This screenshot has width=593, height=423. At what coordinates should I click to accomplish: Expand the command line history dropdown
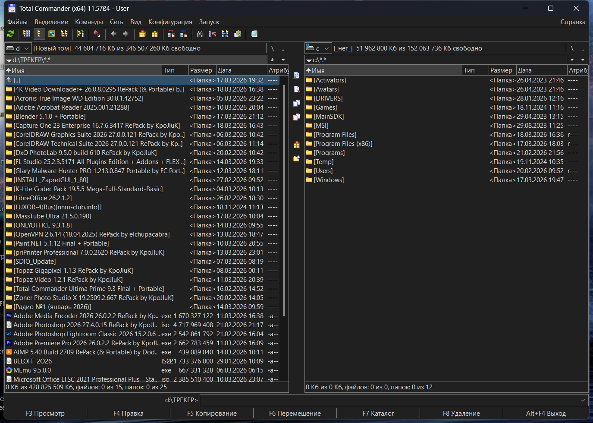click(583, 400)
